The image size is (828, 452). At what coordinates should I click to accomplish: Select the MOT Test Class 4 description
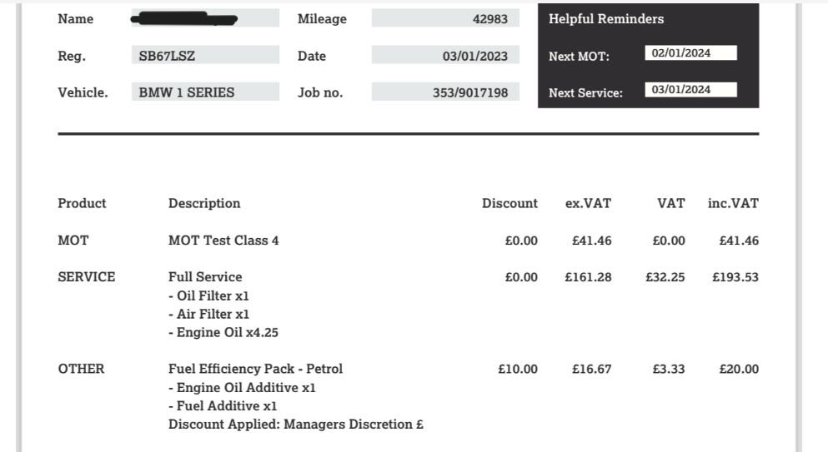click(x=223, y=241)
